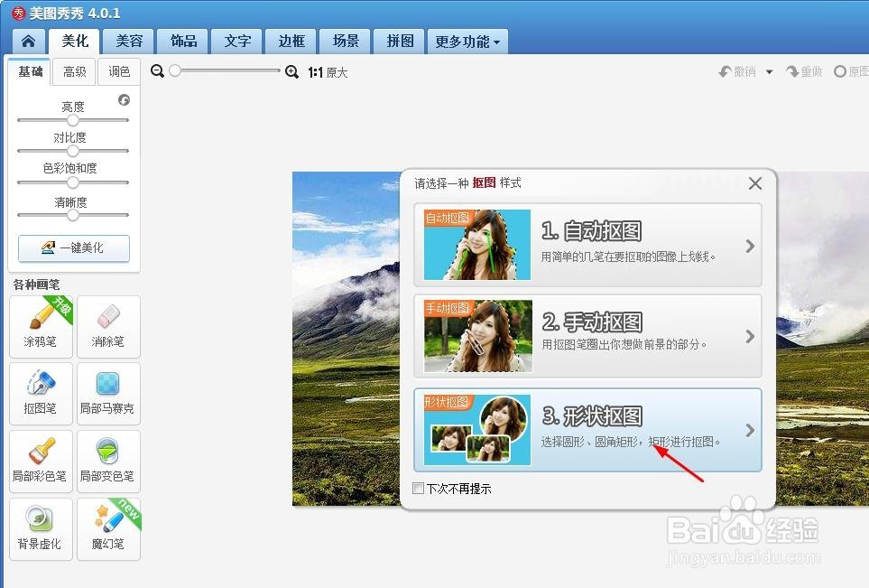Image resolution: width=869 pixels, height=588 pixels.
Task: Select the 局部马赛克 mosaic tool
Action: pos(108,394)
